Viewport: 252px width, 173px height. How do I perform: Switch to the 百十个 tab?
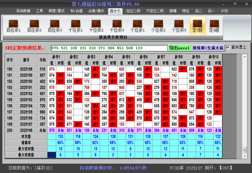point(115,11)
